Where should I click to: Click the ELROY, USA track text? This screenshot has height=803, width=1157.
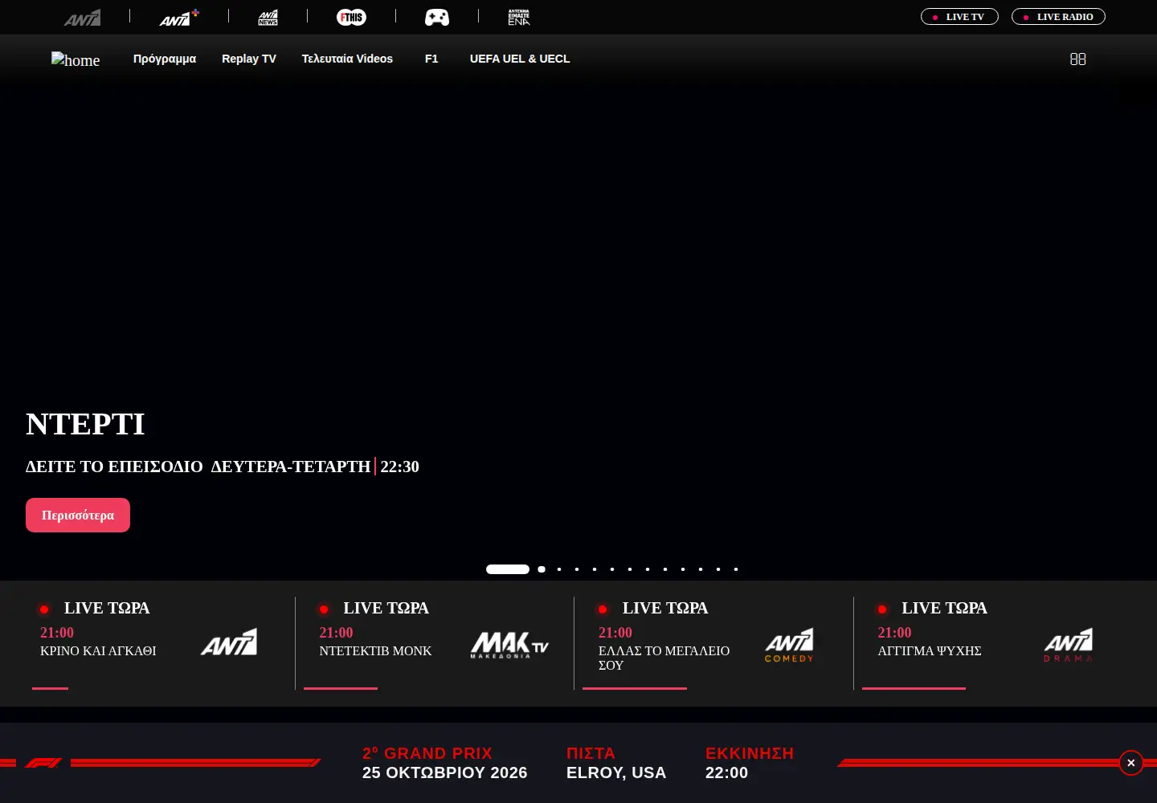616,772
